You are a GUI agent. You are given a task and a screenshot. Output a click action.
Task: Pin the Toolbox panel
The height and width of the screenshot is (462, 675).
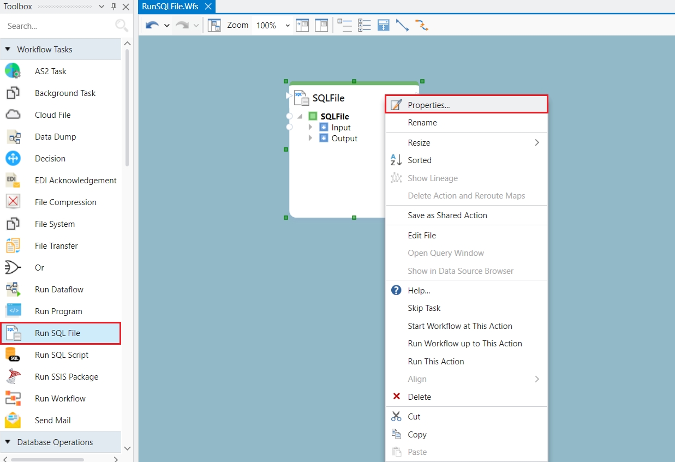click(114, 7)
